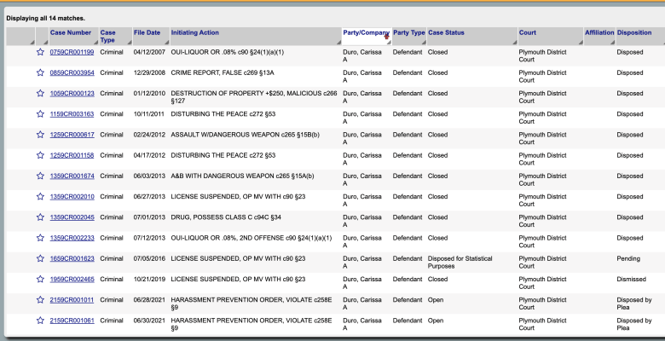Select 'CRIME REPORT, FALSE c269 §13A' text
The height and width of the screenshot is (341, 665).
click(x=223, y=72)
